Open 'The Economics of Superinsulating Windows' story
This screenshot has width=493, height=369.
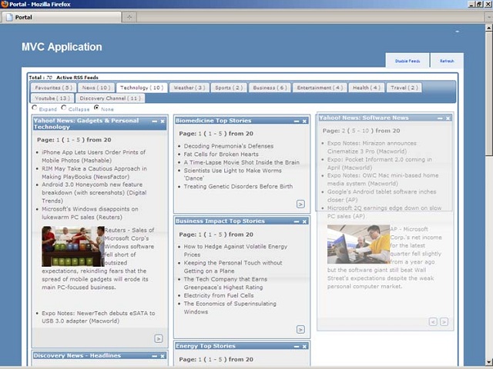pyautogui.click(x=230, y=307)
